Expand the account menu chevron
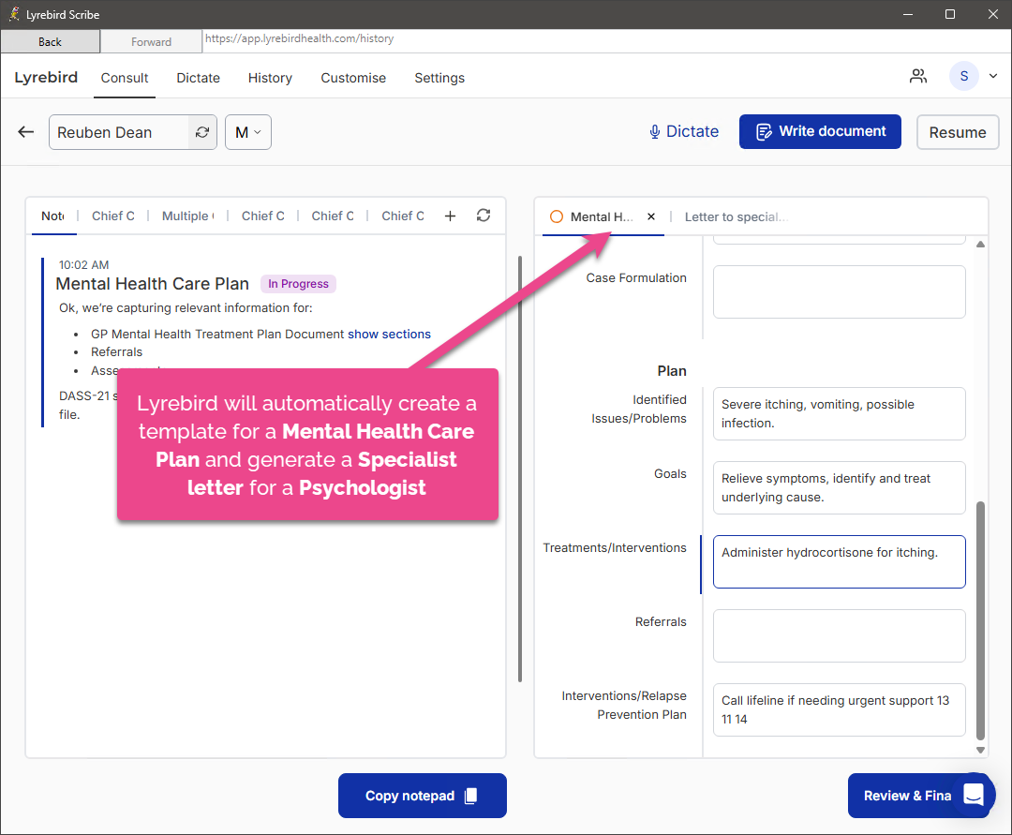The height and width of the screenshot is (835, 1012). coord(992,76)
